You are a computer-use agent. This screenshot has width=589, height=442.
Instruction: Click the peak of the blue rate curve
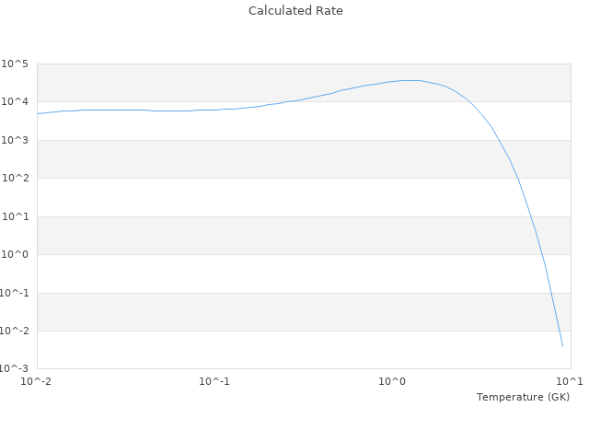click(x=410, y=80)
